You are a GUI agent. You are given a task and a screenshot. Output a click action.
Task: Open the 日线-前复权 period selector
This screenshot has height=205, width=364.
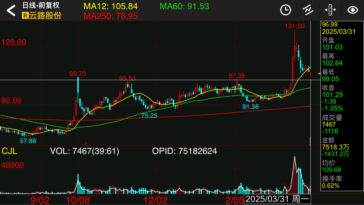(x=41, y=6)
